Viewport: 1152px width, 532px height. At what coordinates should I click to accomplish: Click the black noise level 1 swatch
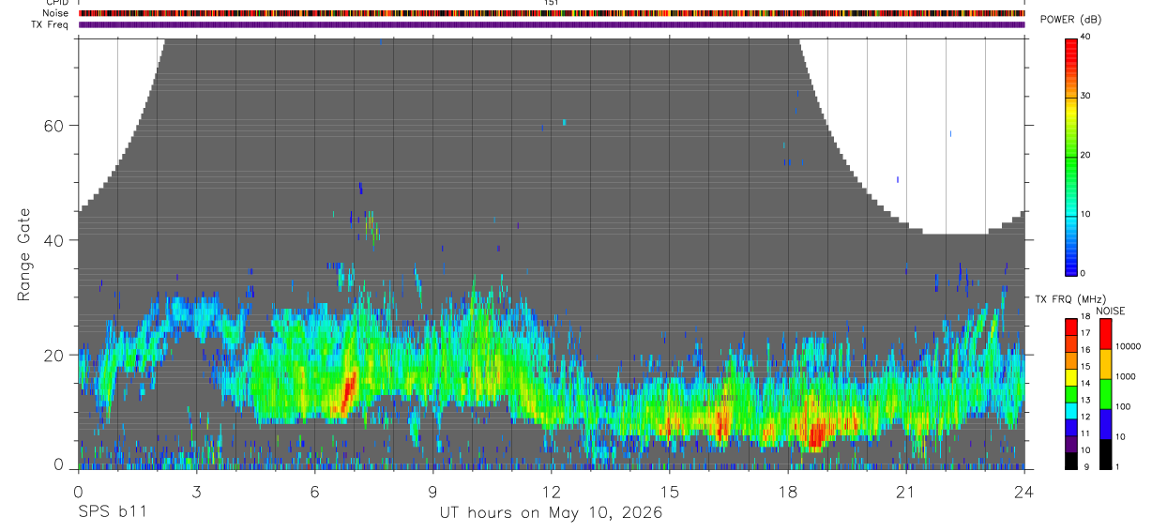1103,453
